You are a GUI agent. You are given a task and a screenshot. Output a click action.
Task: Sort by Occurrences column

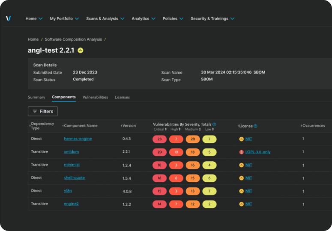point(301,126)
